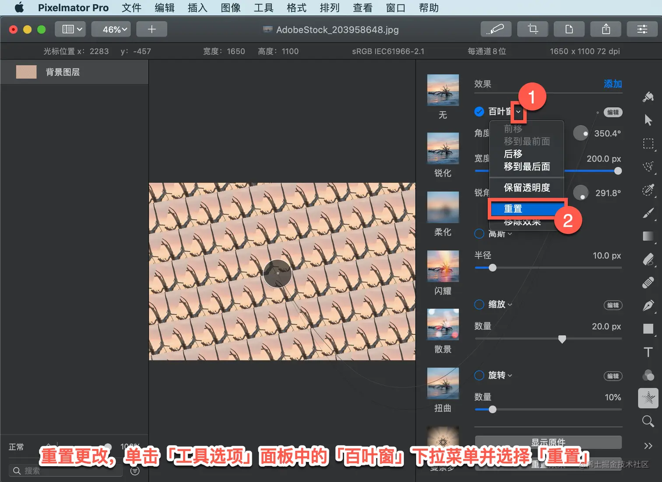Open the sidebar layout dropdown in toolbar
This screenshot has height=482, width=662.
(x=70, y=29)
